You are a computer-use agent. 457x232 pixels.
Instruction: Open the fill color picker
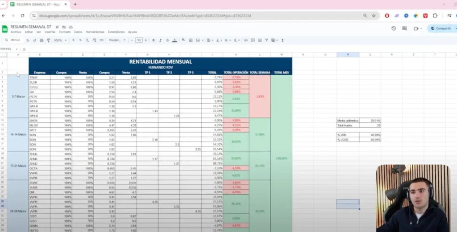click(x=183, y=40)
